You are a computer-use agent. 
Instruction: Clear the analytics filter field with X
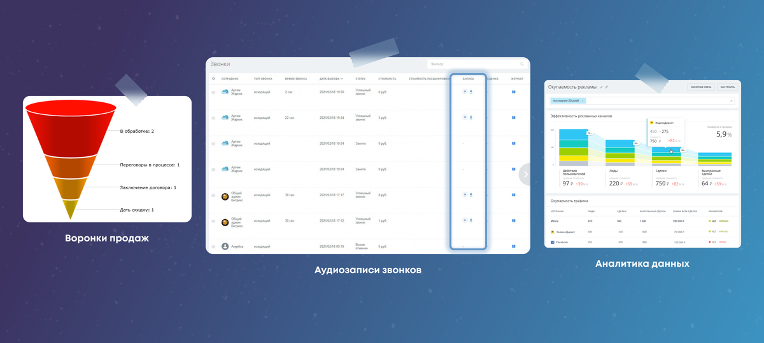tap(731, 100)
